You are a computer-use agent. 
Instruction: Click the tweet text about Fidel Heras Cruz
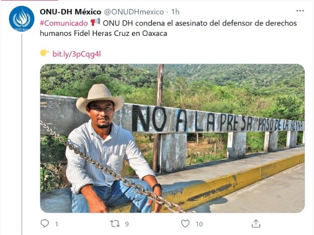click(168, 28)
